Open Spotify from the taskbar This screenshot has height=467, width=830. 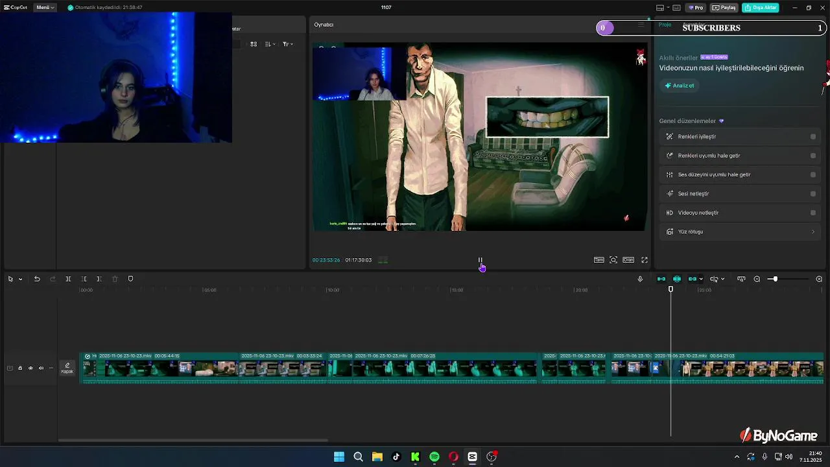(x=434, y=457)
